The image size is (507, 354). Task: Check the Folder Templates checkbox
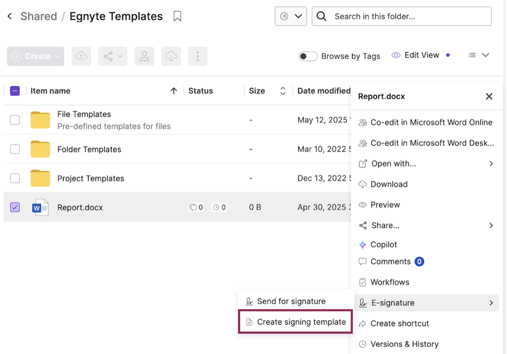pyautogui.click(x=15, y=149)
